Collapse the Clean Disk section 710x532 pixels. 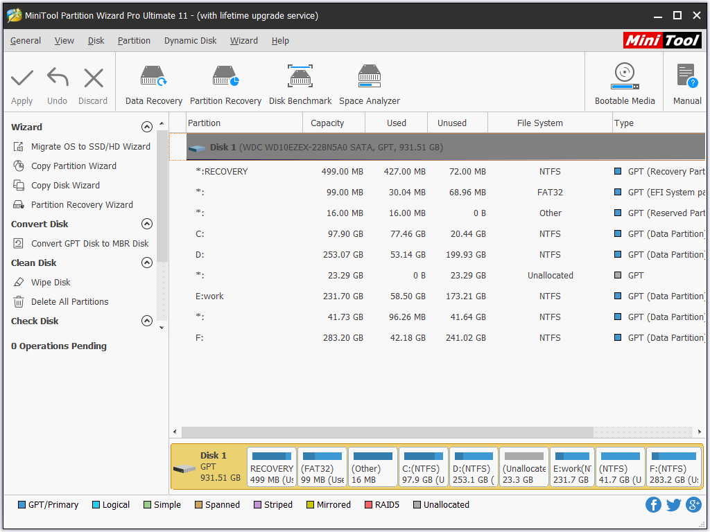tap(147, 263)
